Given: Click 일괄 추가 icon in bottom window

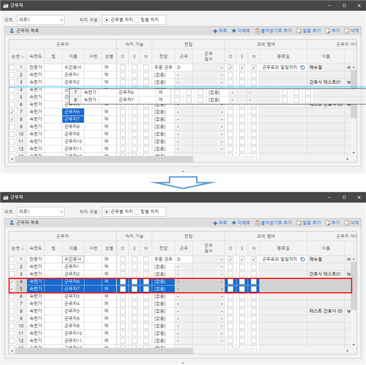Looking at the screenshot, I should [299, 222].
